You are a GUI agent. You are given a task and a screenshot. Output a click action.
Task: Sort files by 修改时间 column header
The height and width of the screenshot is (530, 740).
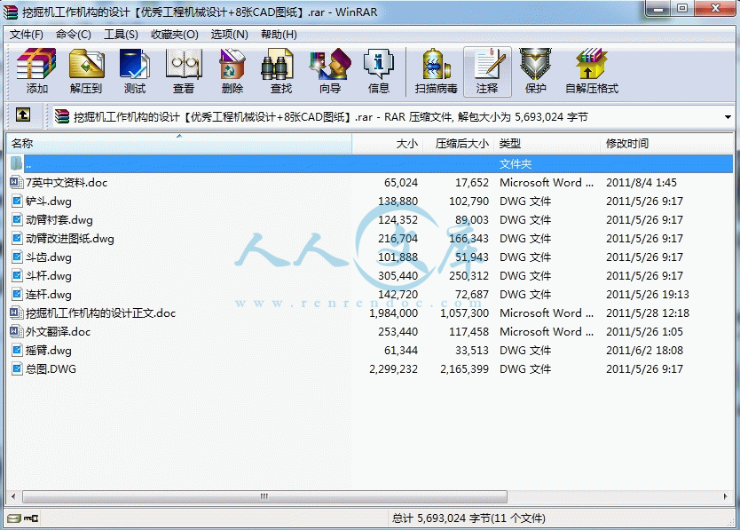(x=666, y=143)
